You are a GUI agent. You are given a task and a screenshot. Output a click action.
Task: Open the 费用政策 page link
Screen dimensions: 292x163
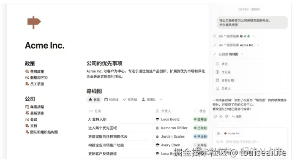(x=37, y=71)
